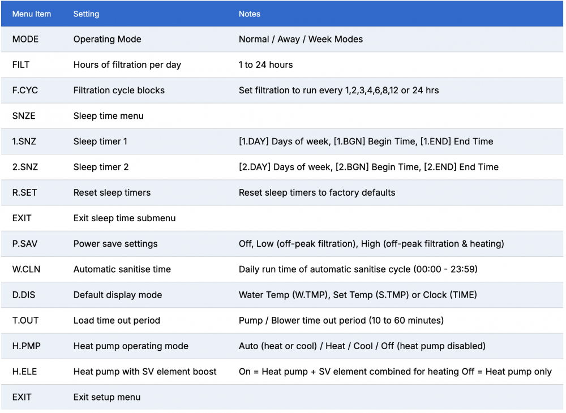Image resolution: width=566 pixels, height=413 pixels.
Task: Click 'Sleep timer 2' setting
Action: point(101,167)
